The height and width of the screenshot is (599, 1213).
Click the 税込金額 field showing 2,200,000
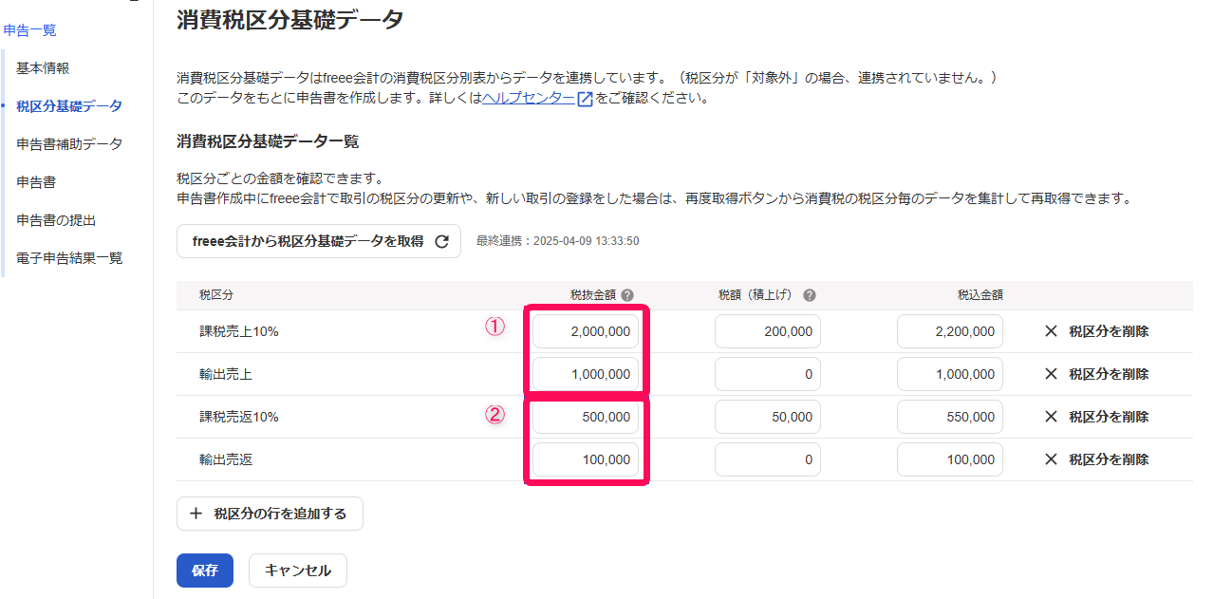pos(950,331)
